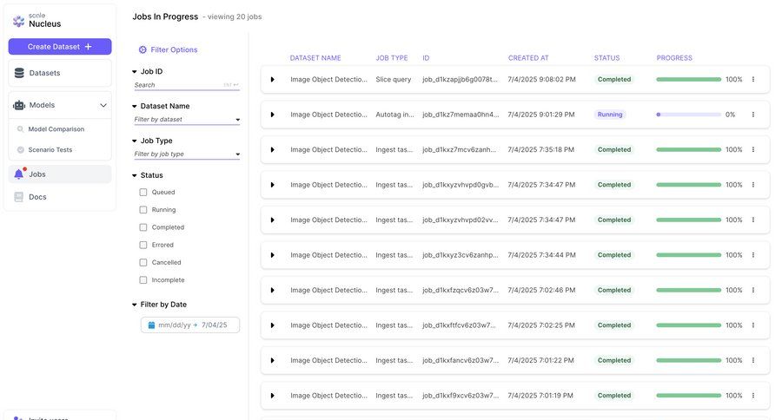The image size is (782, 420).
Task: Click the Docs book icon
Action: [x=19, y=197]
